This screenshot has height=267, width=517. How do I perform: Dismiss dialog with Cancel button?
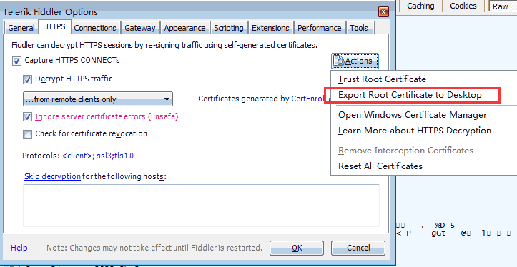(x=358, y=248)
